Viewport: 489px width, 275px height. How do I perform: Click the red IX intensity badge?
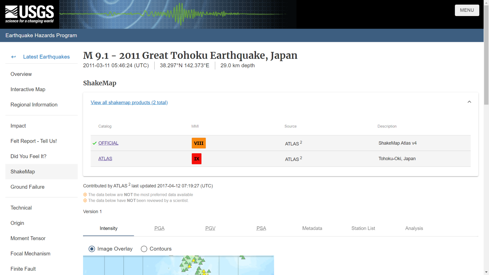197,159
